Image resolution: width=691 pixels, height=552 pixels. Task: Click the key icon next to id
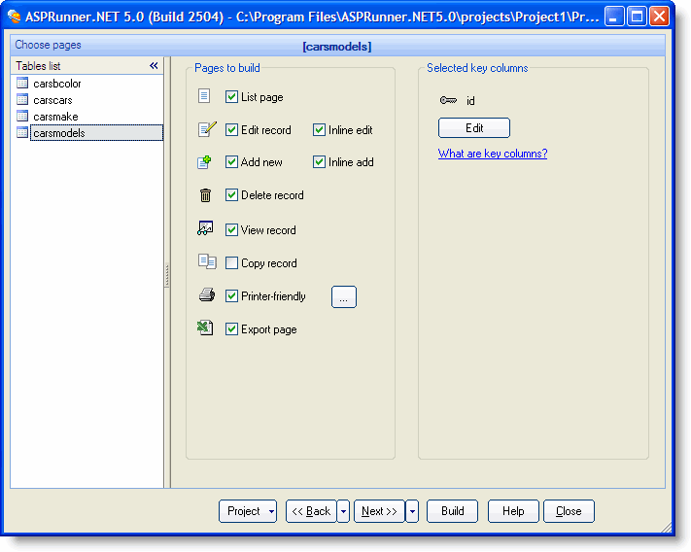448,100
